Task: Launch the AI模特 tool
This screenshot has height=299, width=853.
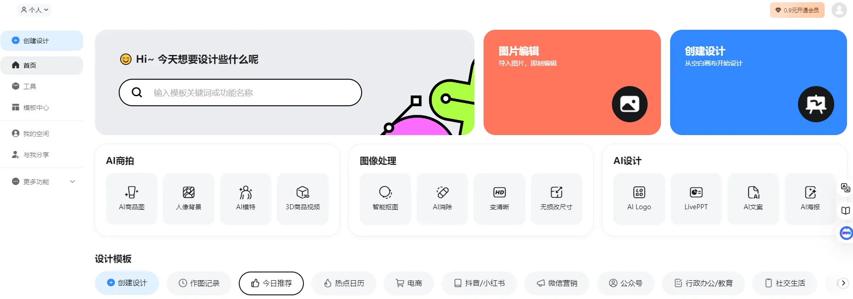Action: (246, 199)
